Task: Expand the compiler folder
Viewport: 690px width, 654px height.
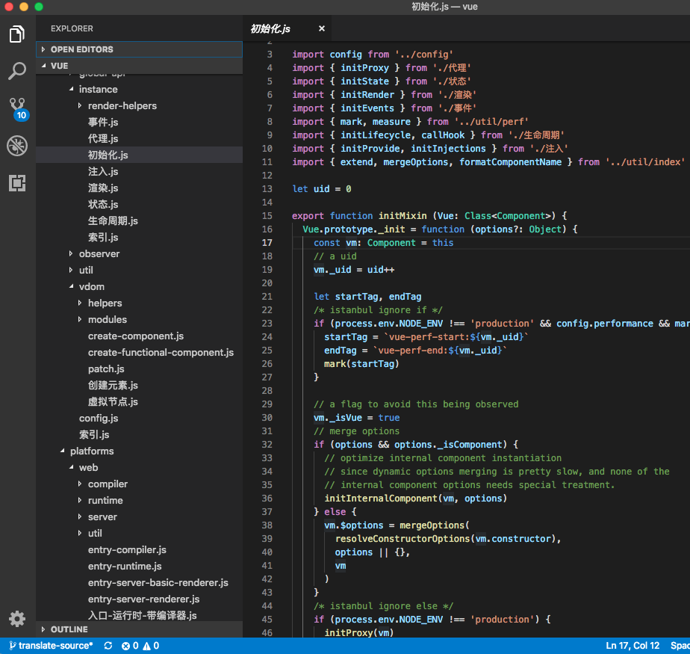Action: (139, 484)
